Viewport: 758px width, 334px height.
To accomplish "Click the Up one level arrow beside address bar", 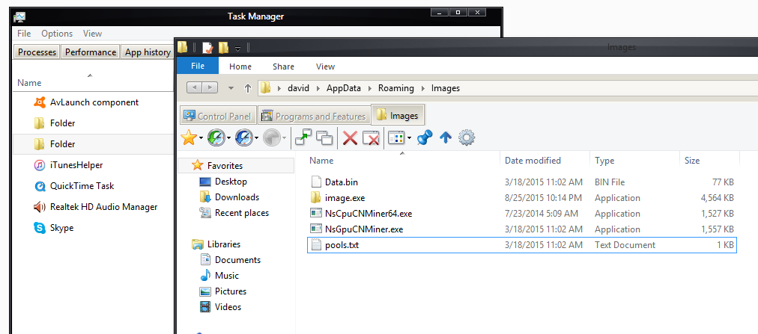I will (x=248, y=88).
